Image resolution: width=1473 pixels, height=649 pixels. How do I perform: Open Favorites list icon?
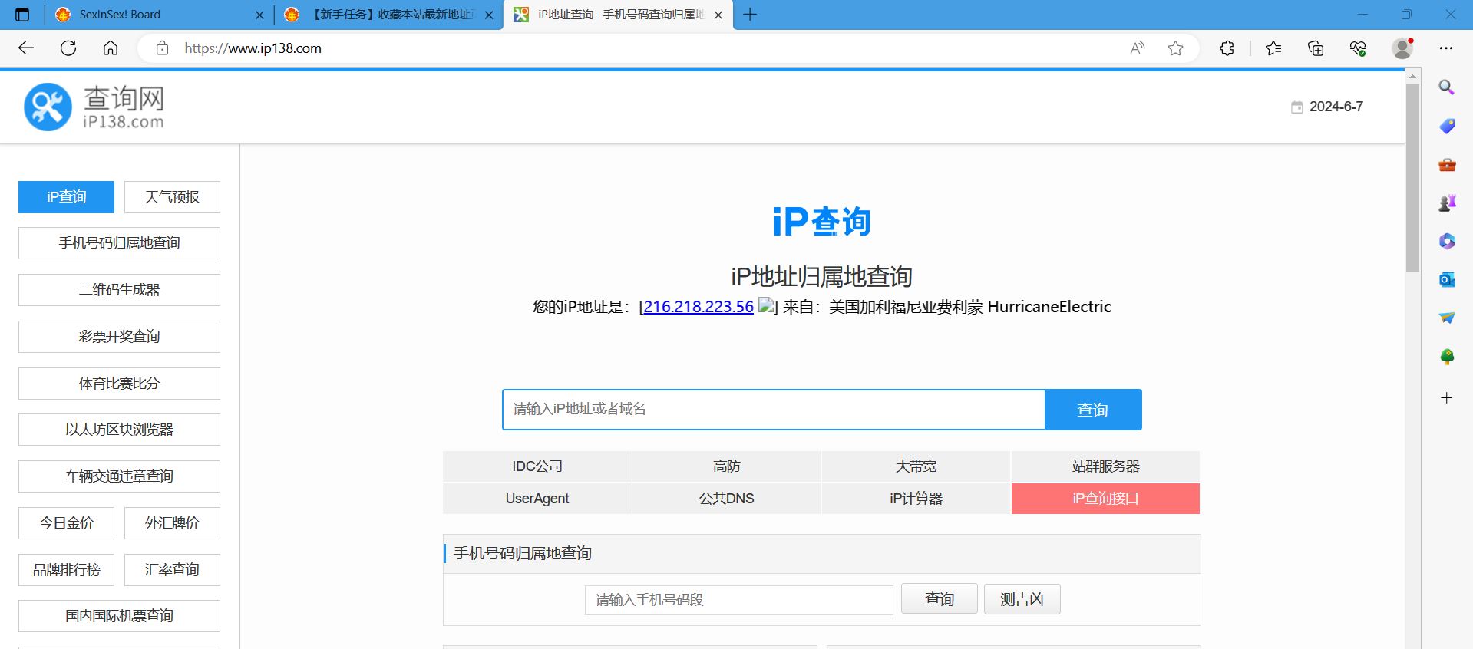pyautogui.click(x=1273, y=48)
